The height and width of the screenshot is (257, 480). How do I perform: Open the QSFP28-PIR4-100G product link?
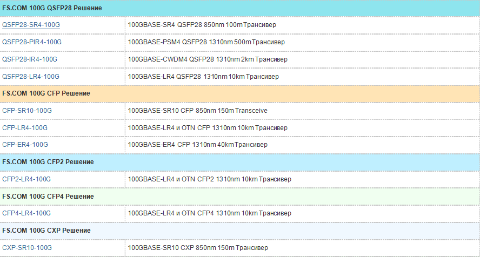(32, 42)
